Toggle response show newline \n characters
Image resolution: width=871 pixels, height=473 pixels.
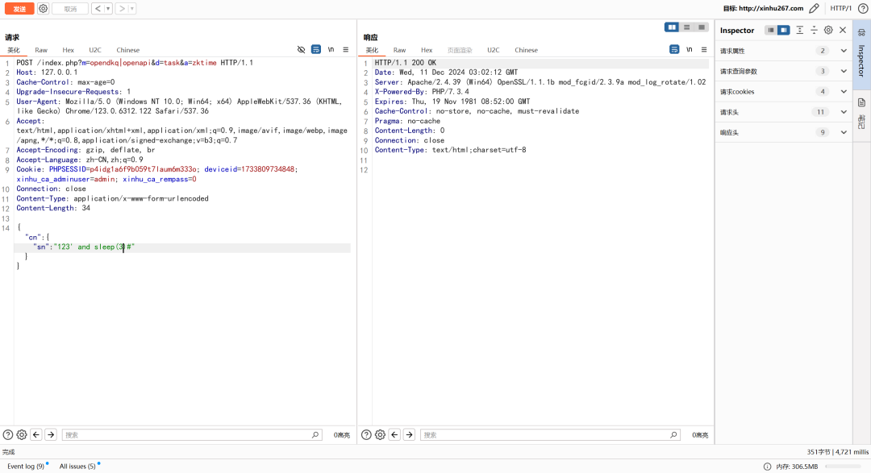point(689,49)
